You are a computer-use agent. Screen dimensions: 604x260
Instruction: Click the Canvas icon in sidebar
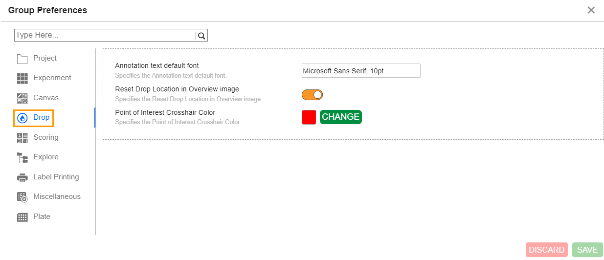(22, 98)
